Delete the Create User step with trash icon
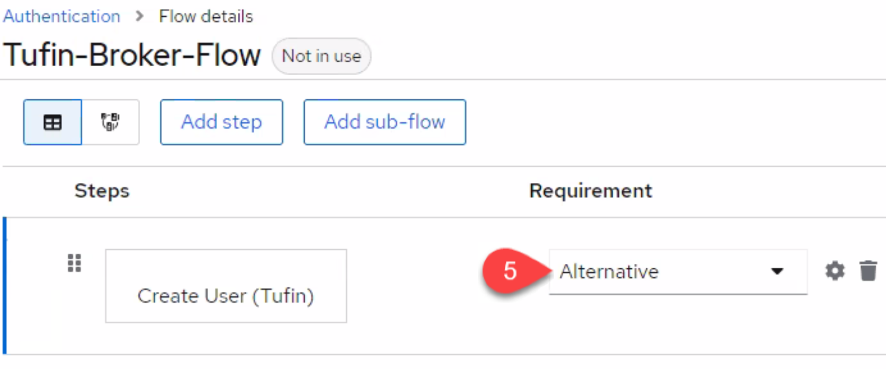Screen dimensions: 886x369 pos(868,271)
